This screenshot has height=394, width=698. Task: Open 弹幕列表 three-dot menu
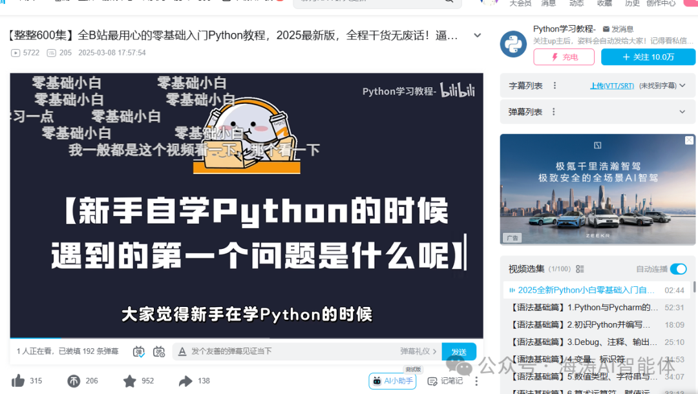554,112
